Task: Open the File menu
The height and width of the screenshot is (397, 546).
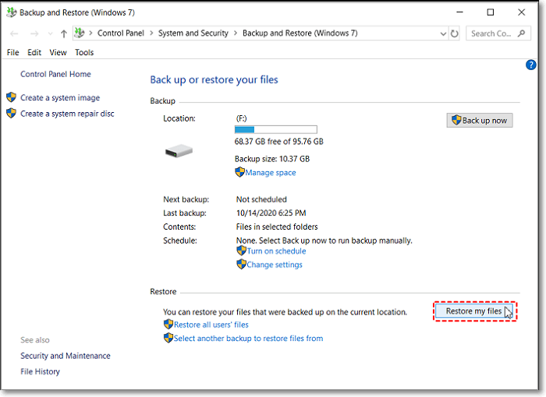Action: [12, 52]
